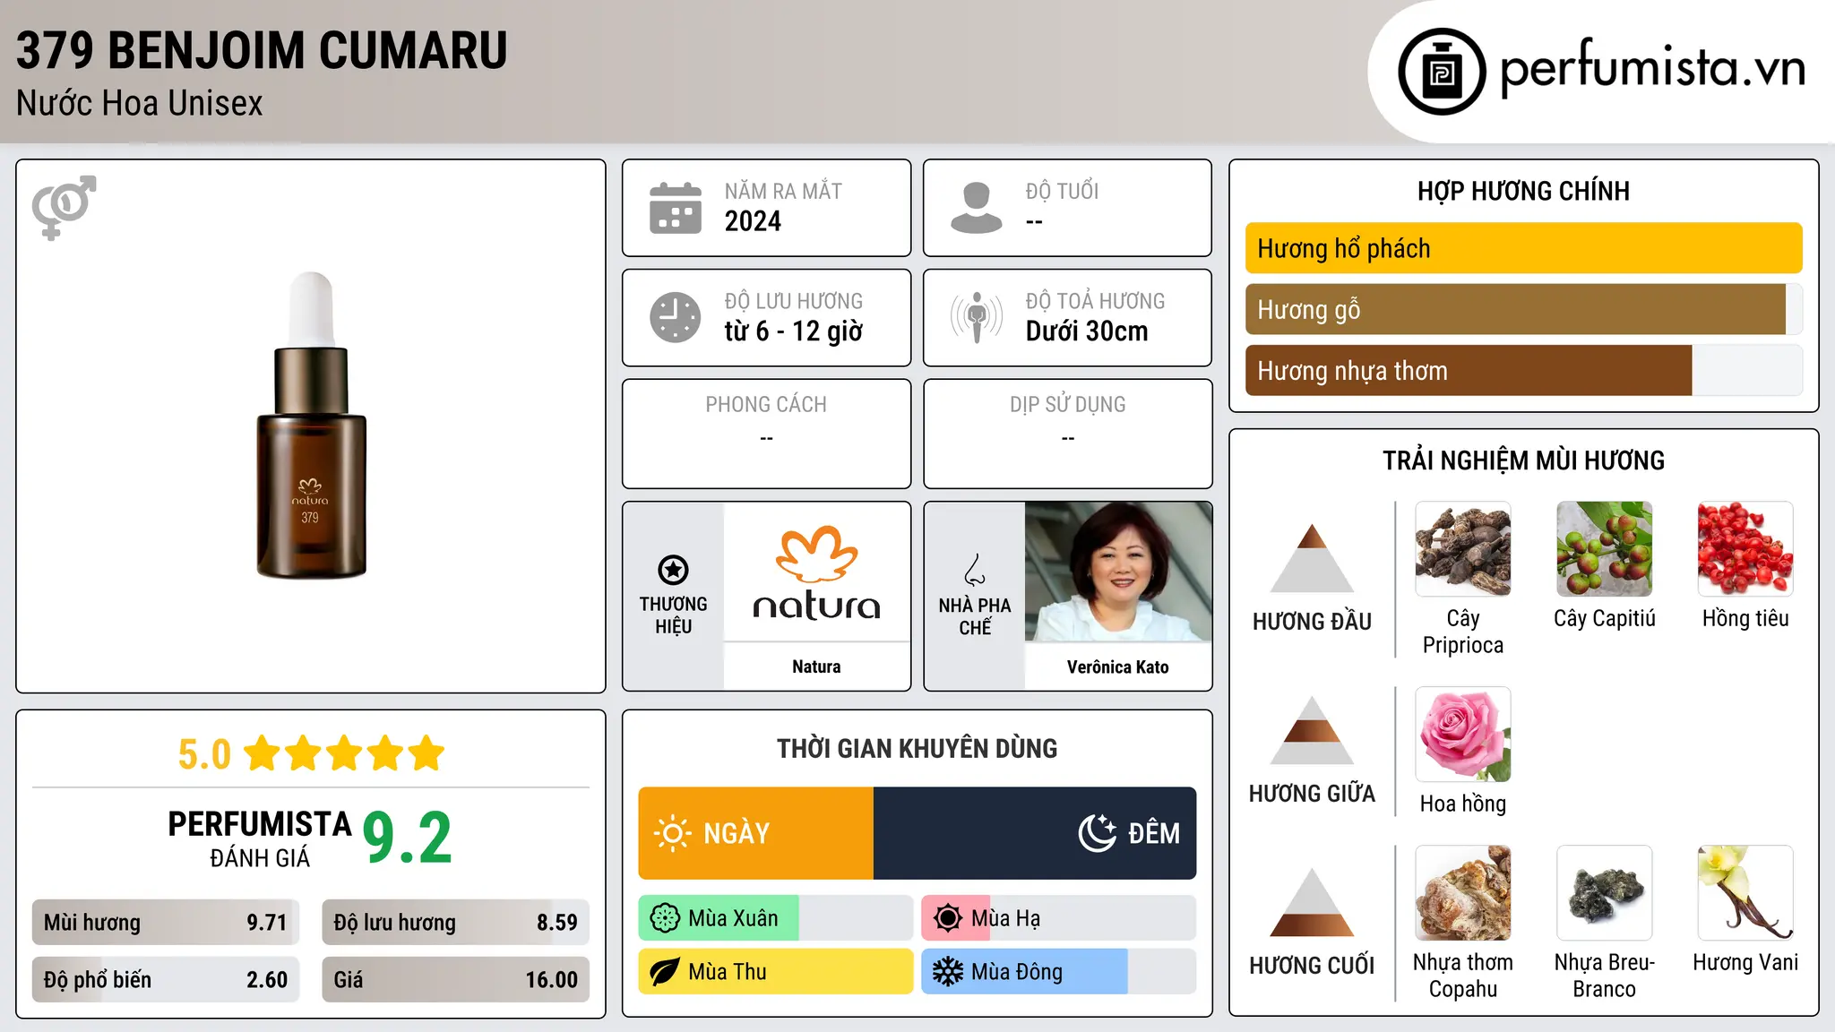
Task: Click the flower icon beside Mùa Xuân
Action: 665,918
